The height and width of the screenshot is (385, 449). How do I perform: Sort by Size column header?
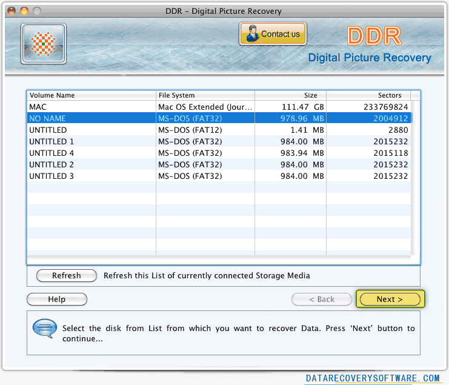pos(290,95)
